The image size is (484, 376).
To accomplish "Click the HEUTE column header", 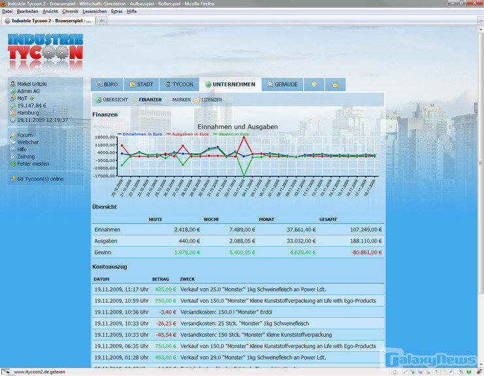I will coord(155,219).
